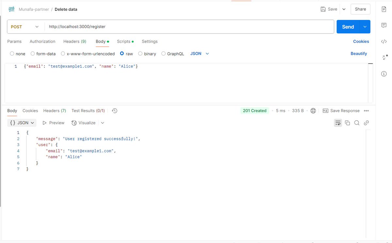The height and width of the screenshot is (243, 392).
Task: Click the Save floppy disk icon
Action: [x=323, y=9]
